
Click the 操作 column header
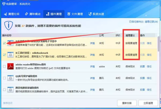pyautogui.click(x=142, y=35)
